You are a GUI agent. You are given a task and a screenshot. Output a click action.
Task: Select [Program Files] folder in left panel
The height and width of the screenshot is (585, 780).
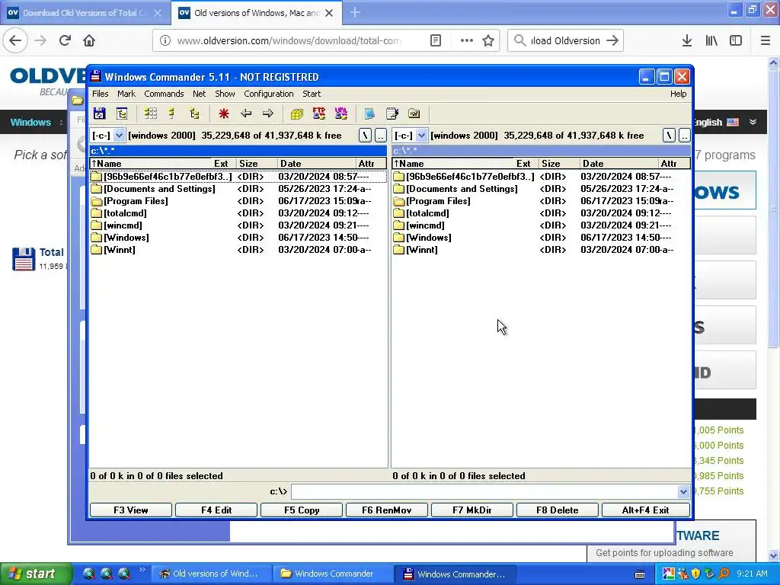[x=238, y=201]
